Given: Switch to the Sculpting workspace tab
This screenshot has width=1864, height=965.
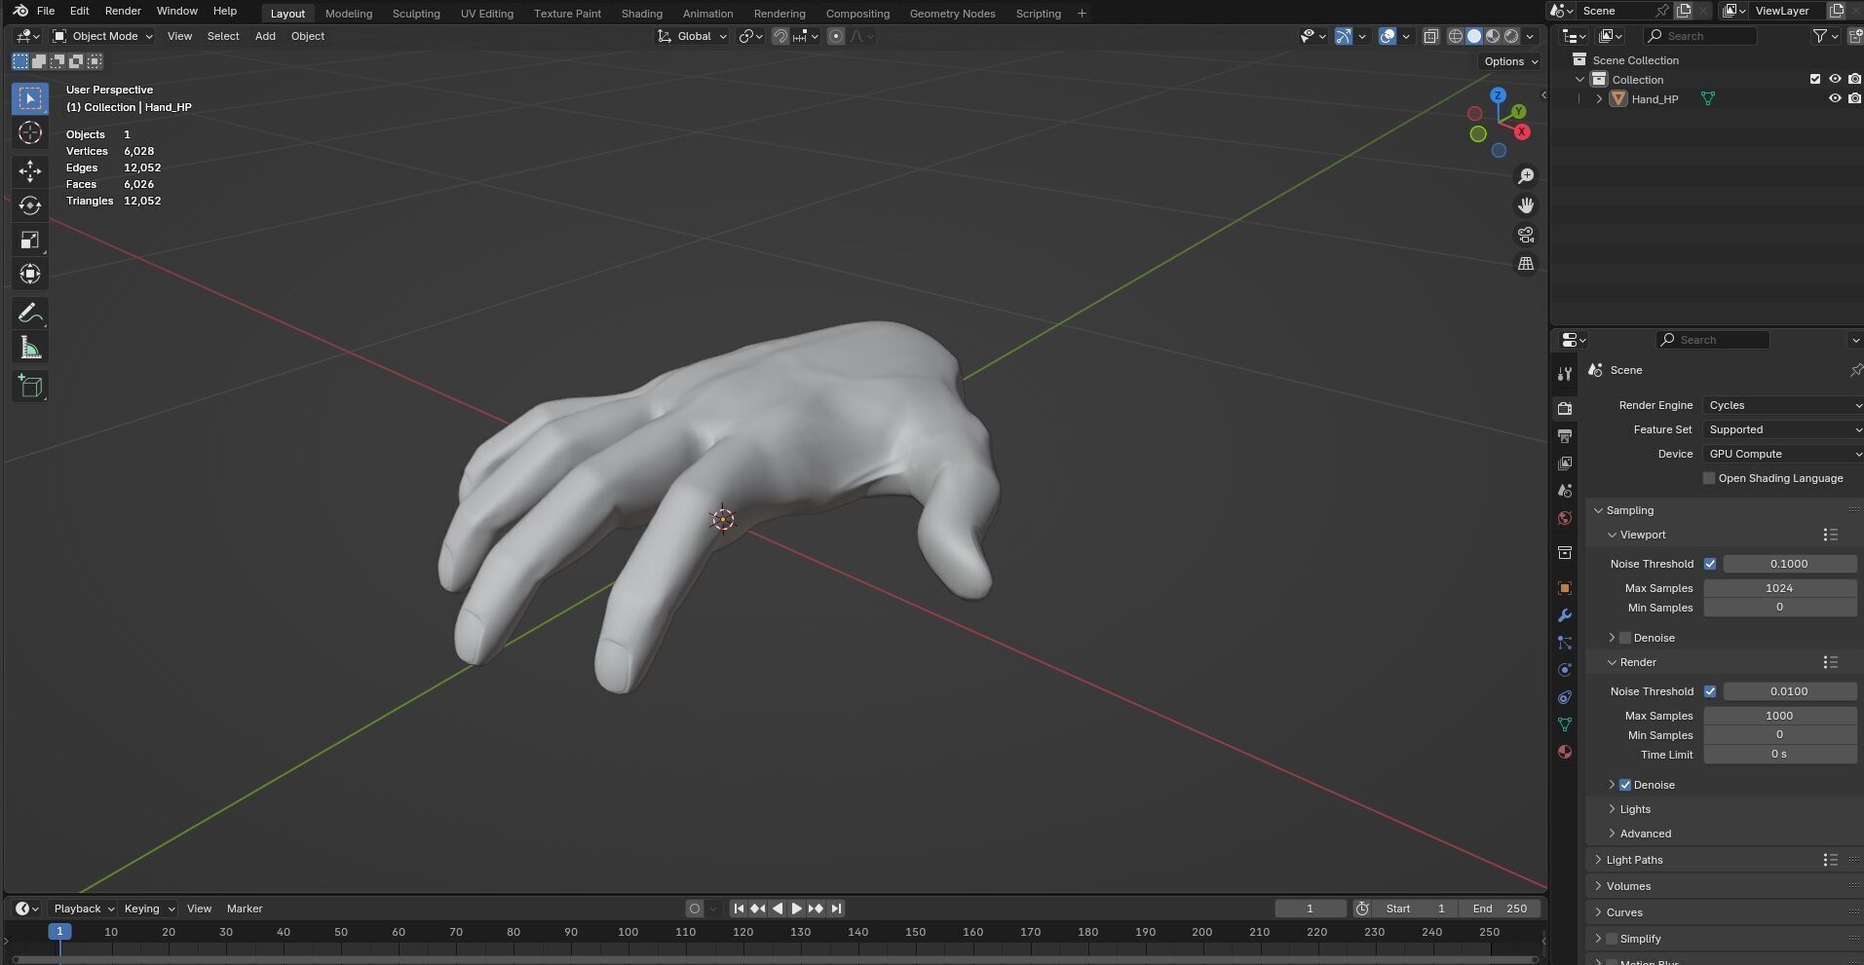Looking at the screenshot, I should point(416,14).
